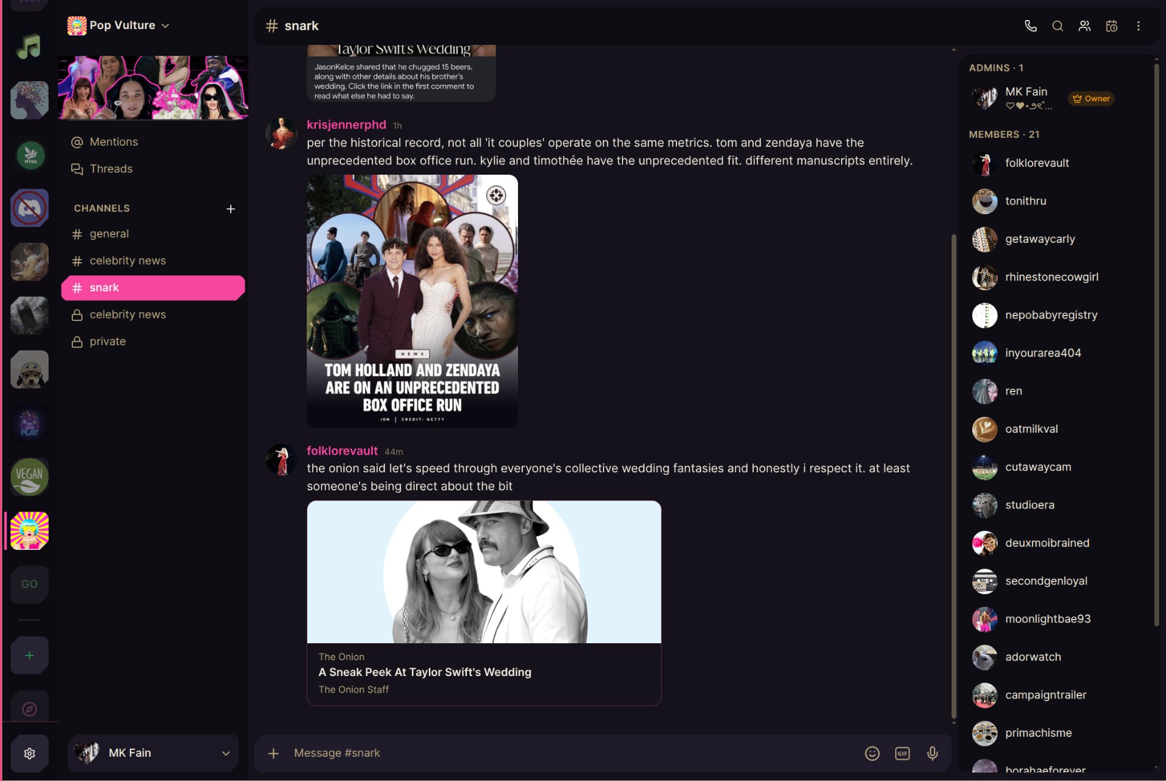The height and width of the screenshot is (781, 1166).
Task: Click the expand icon on Zendaya image
Action: tap(496, 195)
